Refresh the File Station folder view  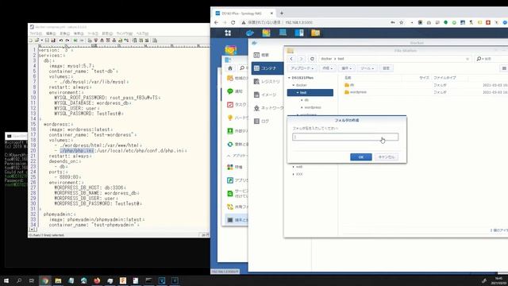coord(312,59)
